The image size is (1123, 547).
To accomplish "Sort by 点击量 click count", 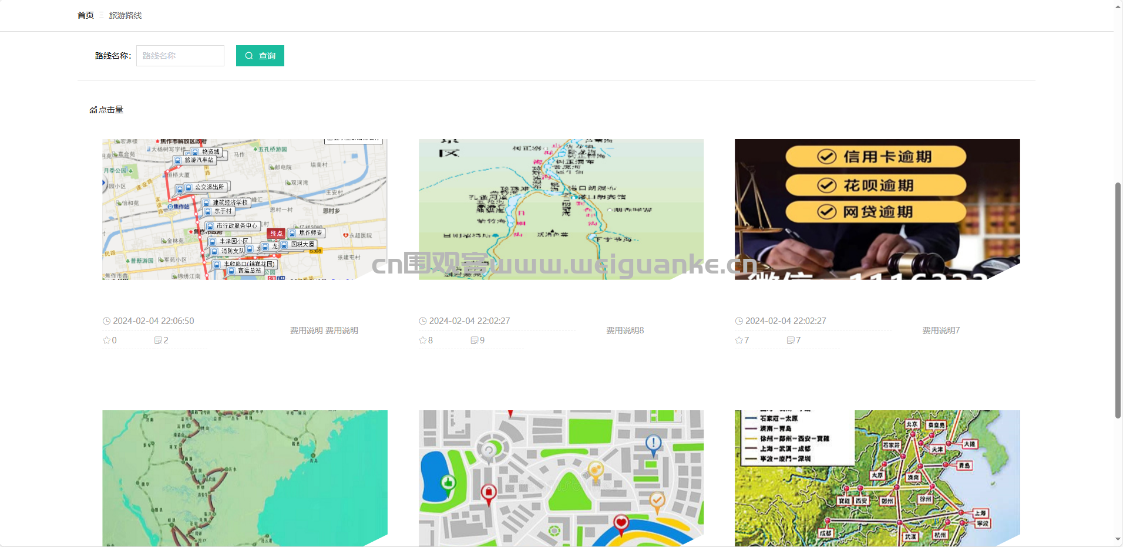I will click(x=106, y=110).
